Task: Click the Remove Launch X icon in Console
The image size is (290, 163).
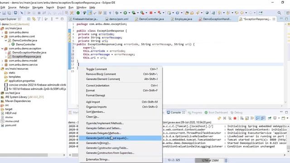Action: [225, 118]
